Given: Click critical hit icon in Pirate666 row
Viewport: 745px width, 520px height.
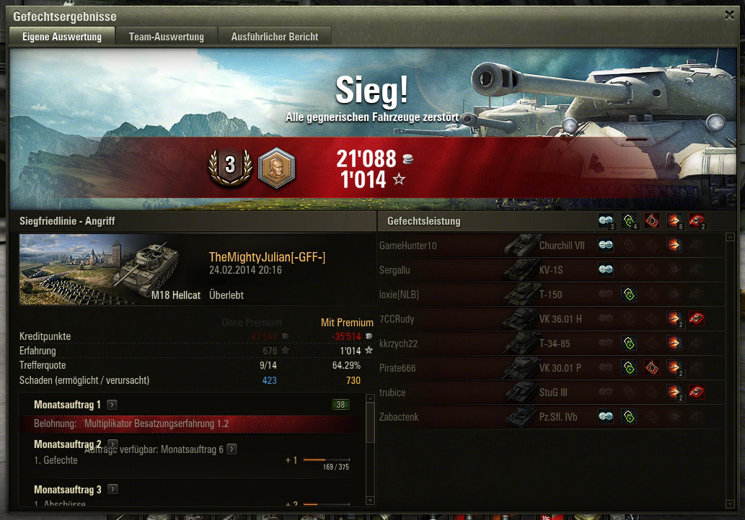Looking at the screenshot, I should [x=652, y=368].
